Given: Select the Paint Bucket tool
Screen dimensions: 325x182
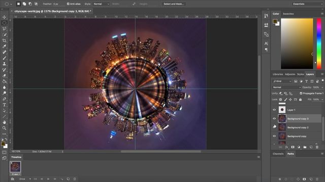Looking at the screenshot, I should tap(5, 81).
